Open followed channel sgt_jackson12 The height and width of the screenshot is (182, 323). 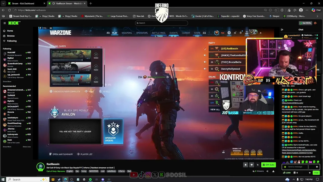click(17, 76)
